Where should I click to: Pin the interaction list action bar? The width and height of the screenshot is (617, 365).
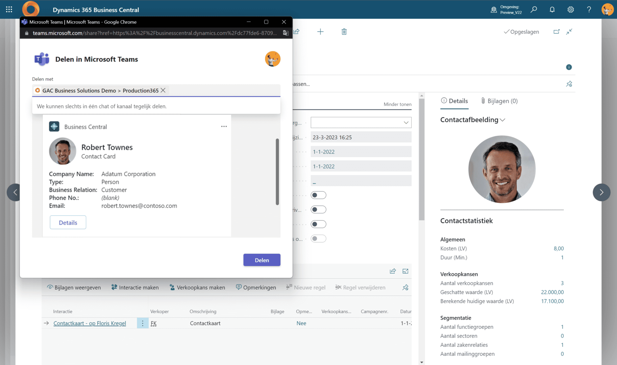405,287
